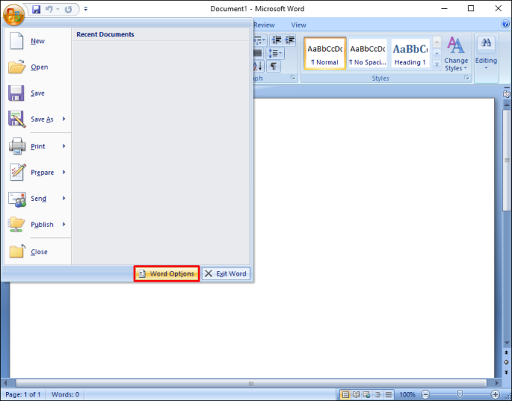
Task: Open the Line Spacing dropdown
Action: point(275,53)
